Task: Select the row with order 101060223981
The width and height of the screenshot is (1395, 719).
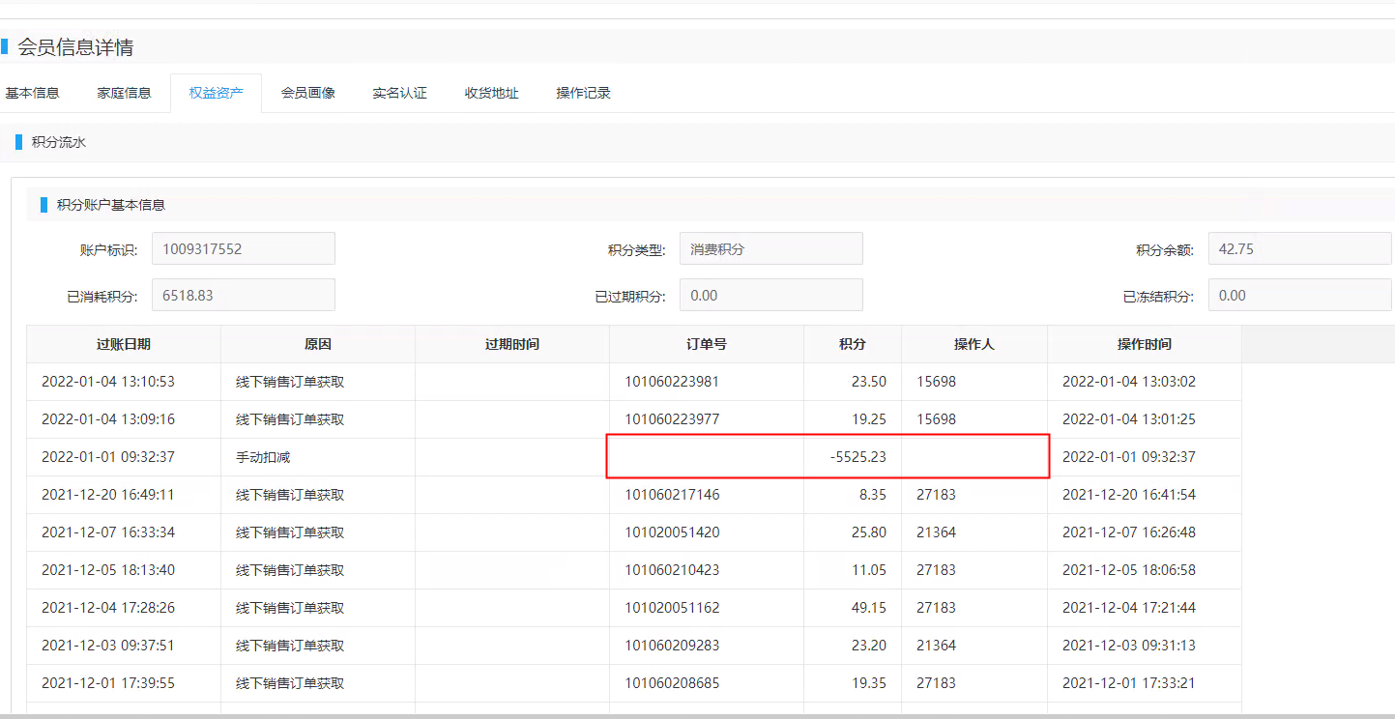Action: [x=672, y=382]
